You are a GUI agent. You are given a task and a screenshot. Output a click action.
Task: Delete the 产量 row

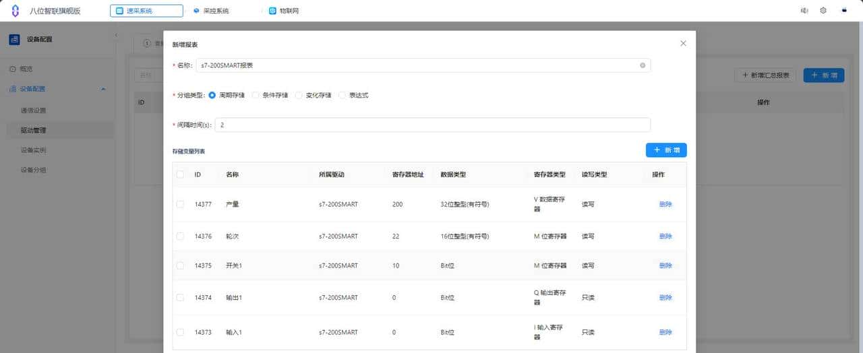pos(665,204)
